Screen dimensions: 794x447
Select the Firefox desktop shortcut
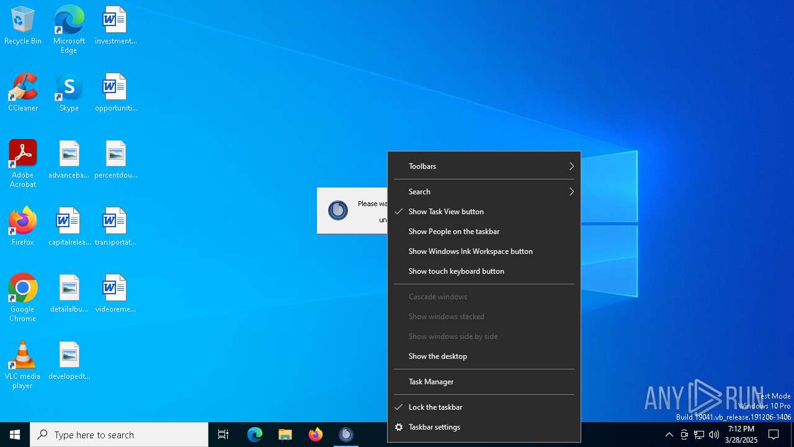pos(23,227)
